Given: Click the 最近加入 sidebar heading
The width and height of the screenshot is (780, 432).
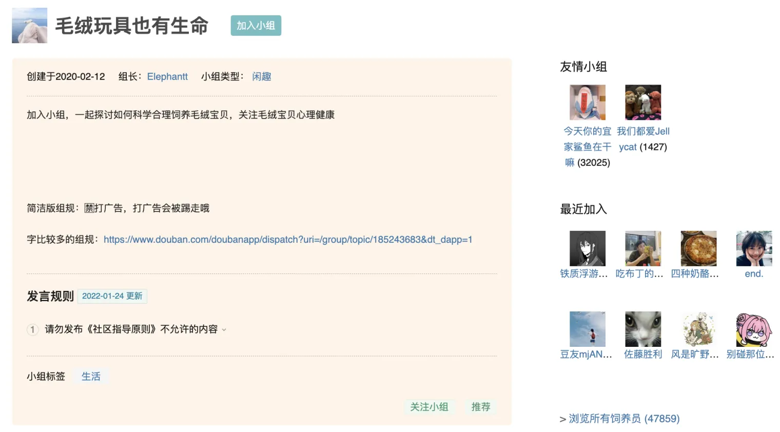Looking at the screenshot, I should (x=583, y=209).
